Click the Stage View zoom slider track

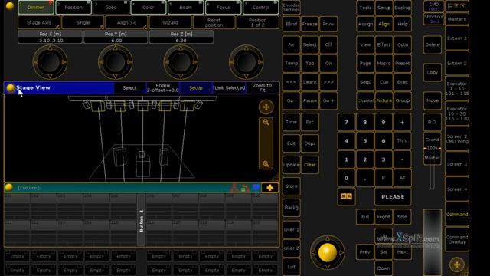point(266,143)
